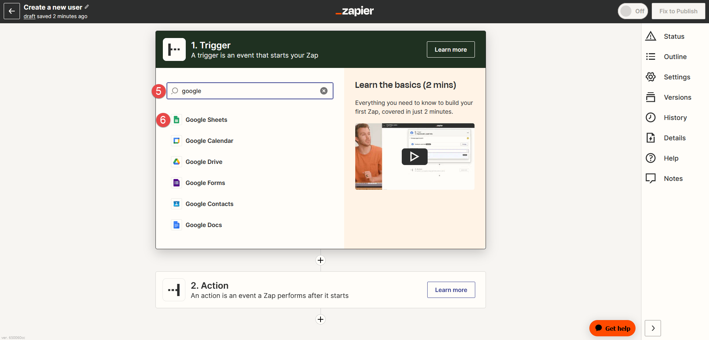Select Versions label in sidebar
Screen dimensions: 709x340
click(x=677, y=97)
